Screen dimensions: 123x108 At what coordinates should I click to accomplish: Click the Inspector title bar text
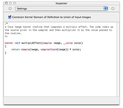click(x=61, y=3)
